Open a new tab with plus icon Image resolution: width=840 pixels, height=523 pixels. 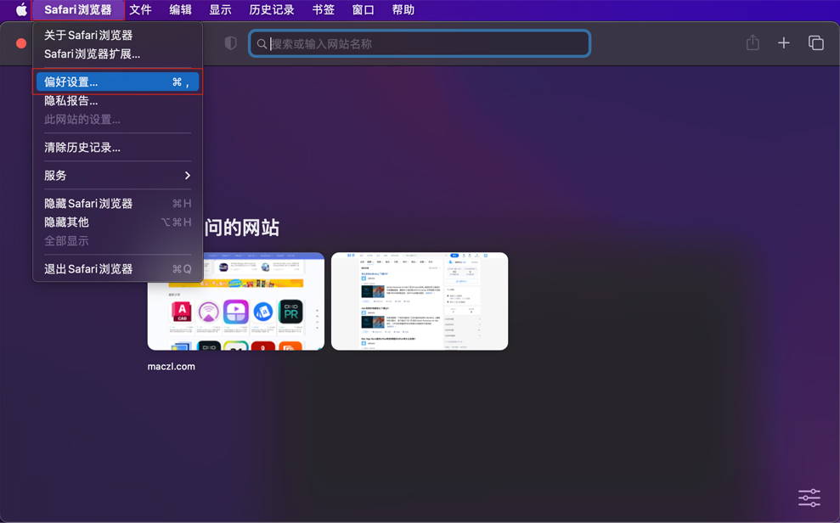[x=784, y=42]
